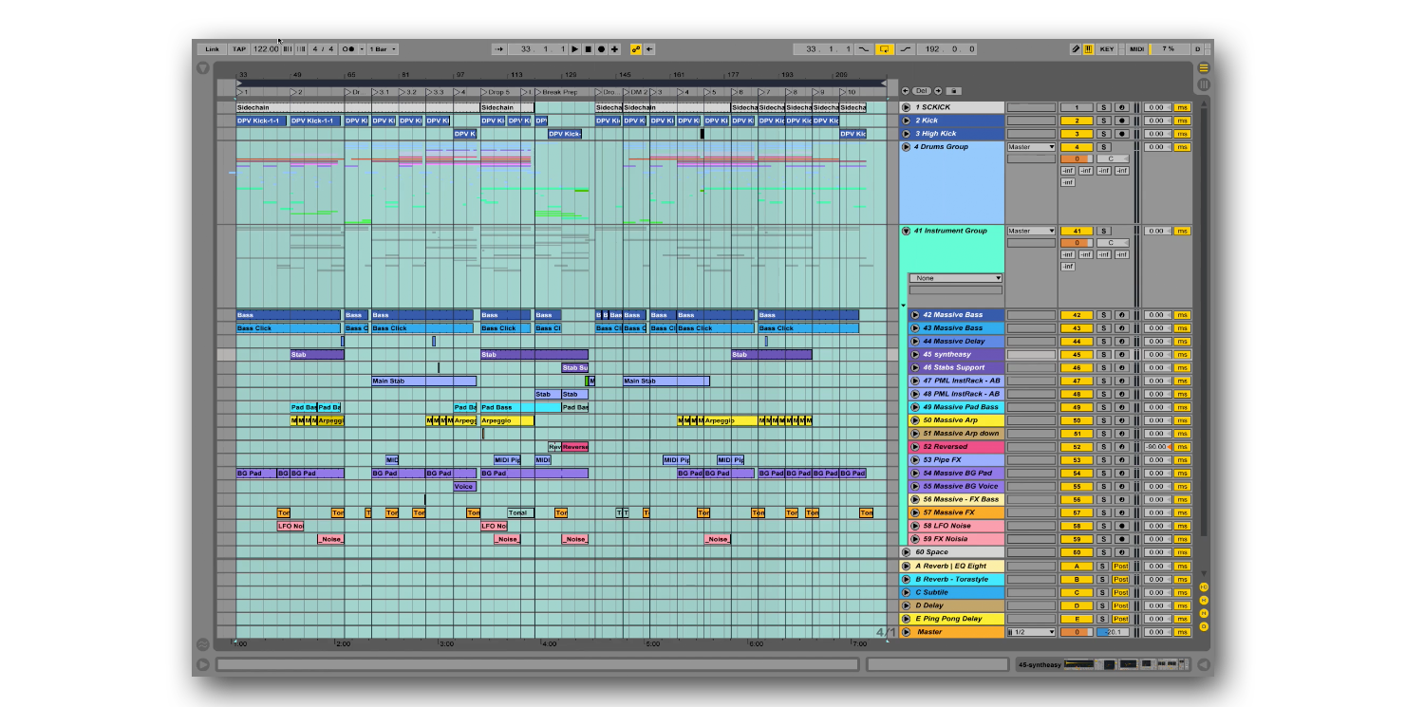Solo the 2 Kick track
This screenshot has width=1424, height=707.
click(1103, 121)
